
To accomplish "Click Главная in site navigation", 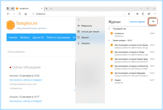I will click(x=13, y=37).
